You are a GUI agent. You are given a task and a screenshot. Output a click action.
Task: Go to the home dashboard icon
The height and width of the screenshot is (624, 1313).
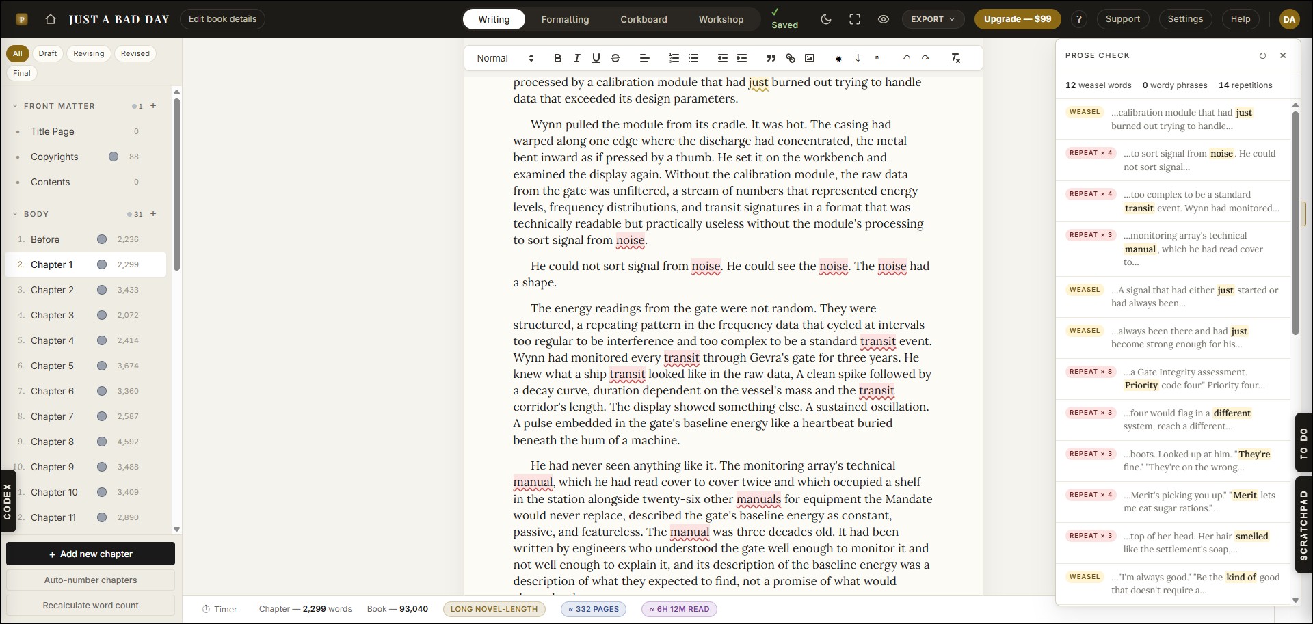51,19
